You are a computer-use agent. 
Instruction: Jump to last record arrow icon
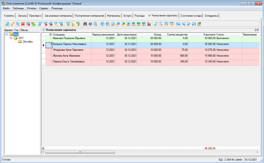[x=194, y=24]
